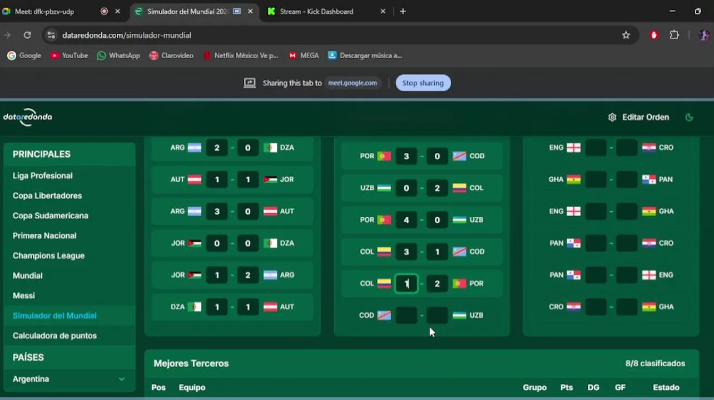This screenshot has height=400, width=714.
Task: Click COL score in UZB-COL match
Action: point(437,188)
